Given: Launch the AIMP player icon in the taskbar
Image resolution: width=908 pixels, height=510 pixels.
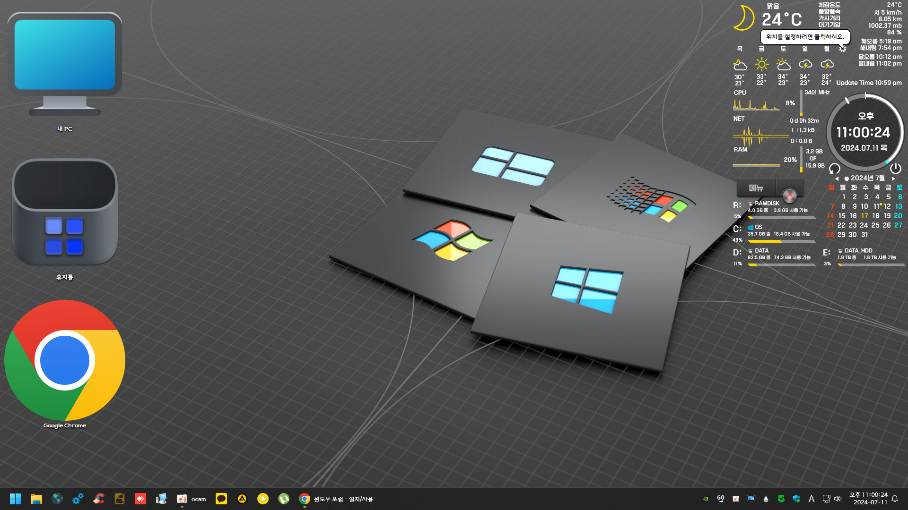Looking at the screenshot, I should point(242,499).
